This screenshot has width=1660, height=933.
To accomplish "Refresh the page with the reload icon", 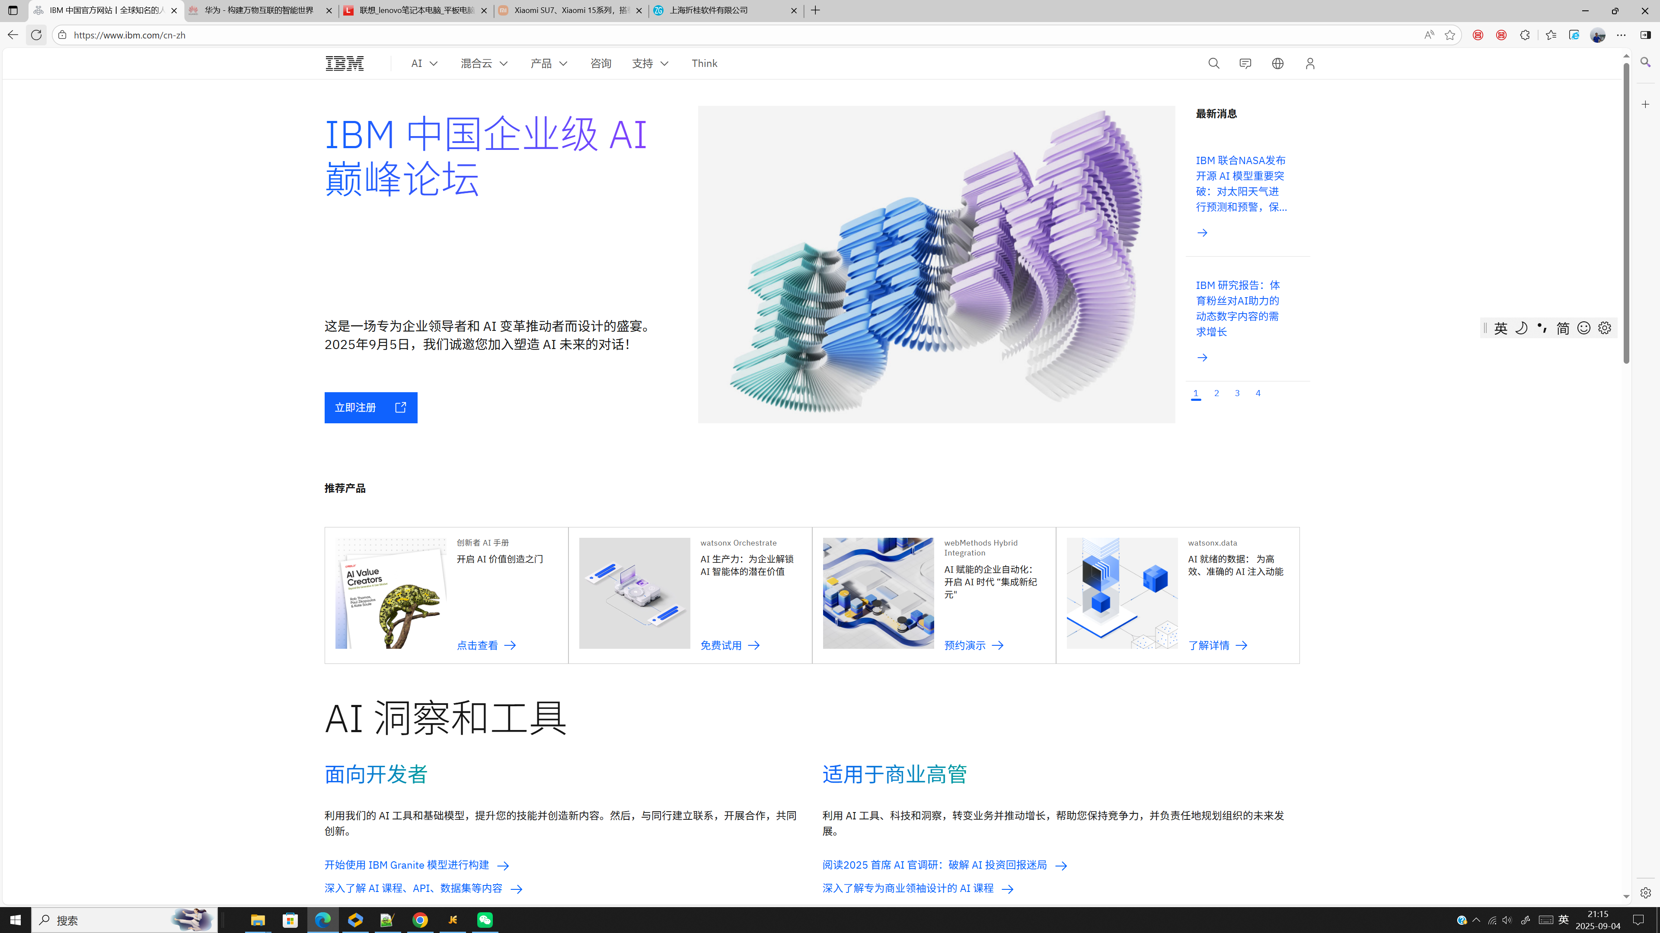I will pyautogui.click(x=36, y=35).
